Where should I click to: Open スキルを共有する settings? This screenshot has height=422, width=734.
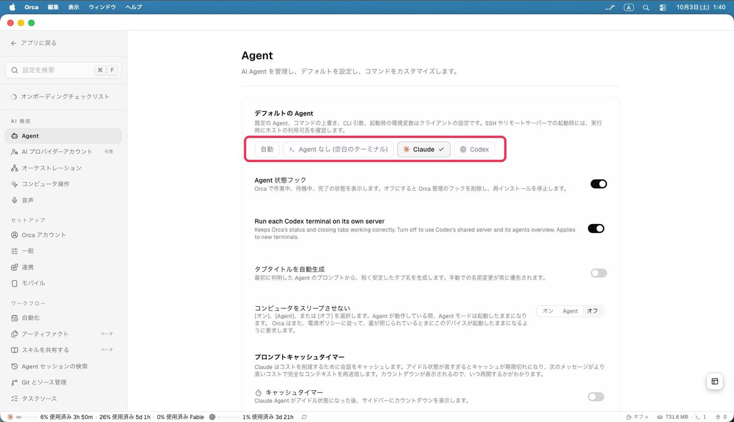point(63,350)
